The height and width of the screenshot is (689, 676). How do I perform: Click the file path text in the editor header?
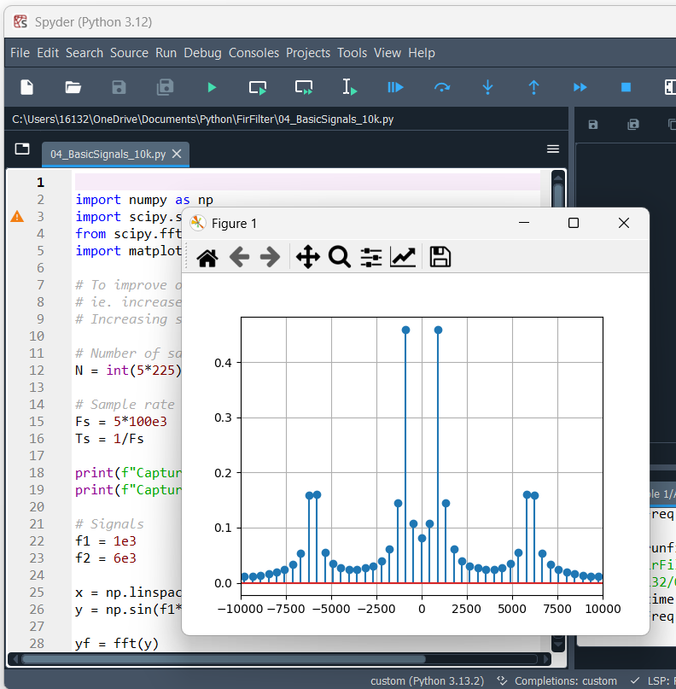pyautogui.click(x=203, y=120)
